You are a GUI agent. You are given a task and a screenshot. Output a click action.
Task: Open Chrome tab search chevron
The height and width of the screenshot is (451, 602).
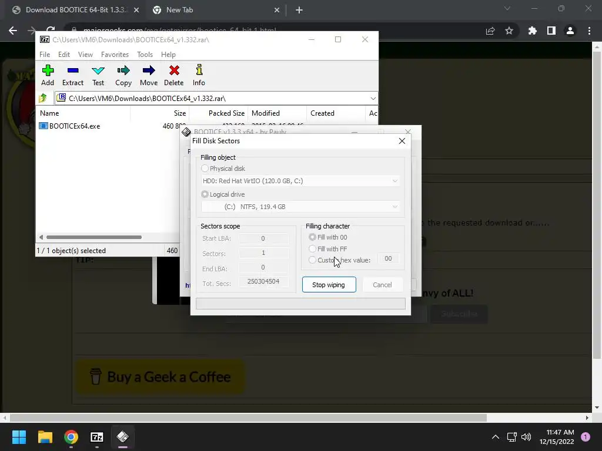507,8
